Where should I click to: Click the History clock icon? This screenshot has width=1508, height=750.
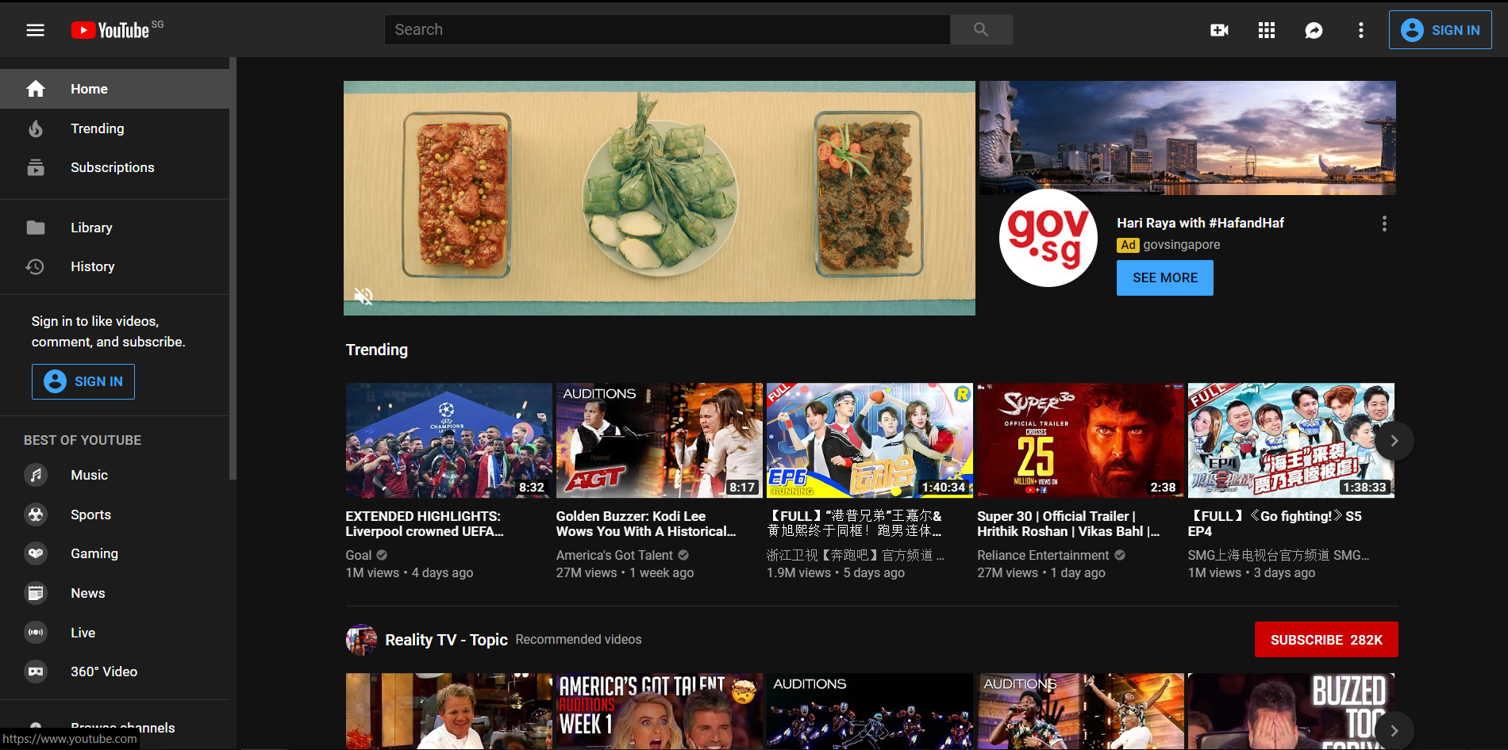click(36, 266)
